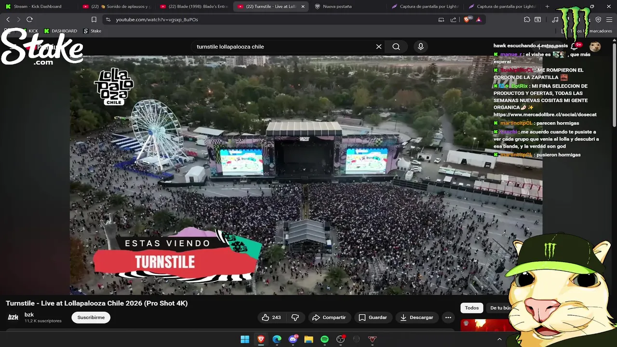
Task: Open the browser extensions puzzle icon
Action: pos(527,19)
